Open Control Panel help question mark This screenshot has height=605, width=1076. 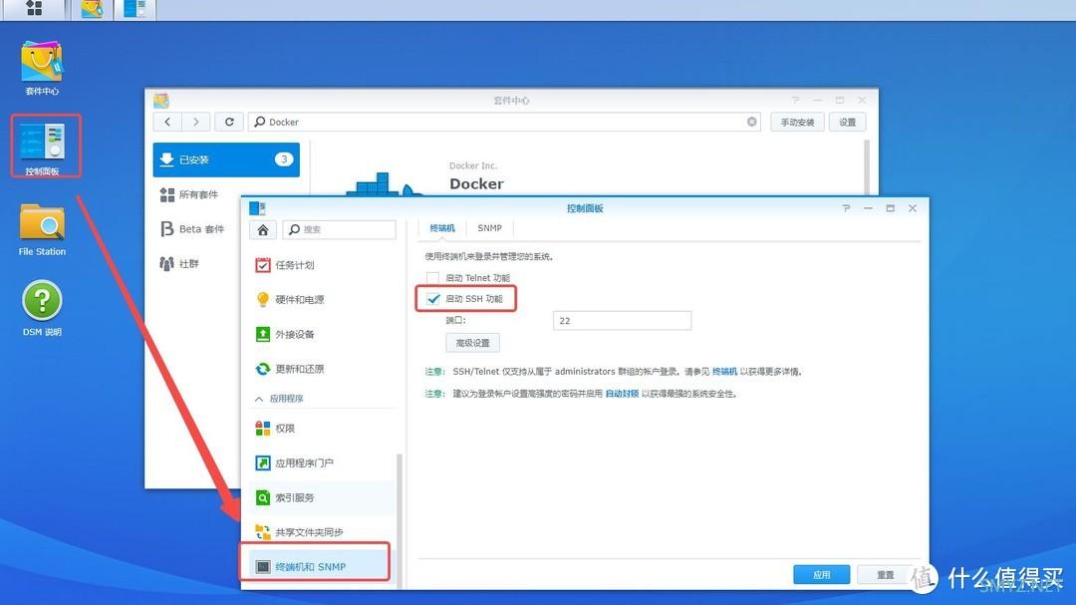click(x=846, y=208)
